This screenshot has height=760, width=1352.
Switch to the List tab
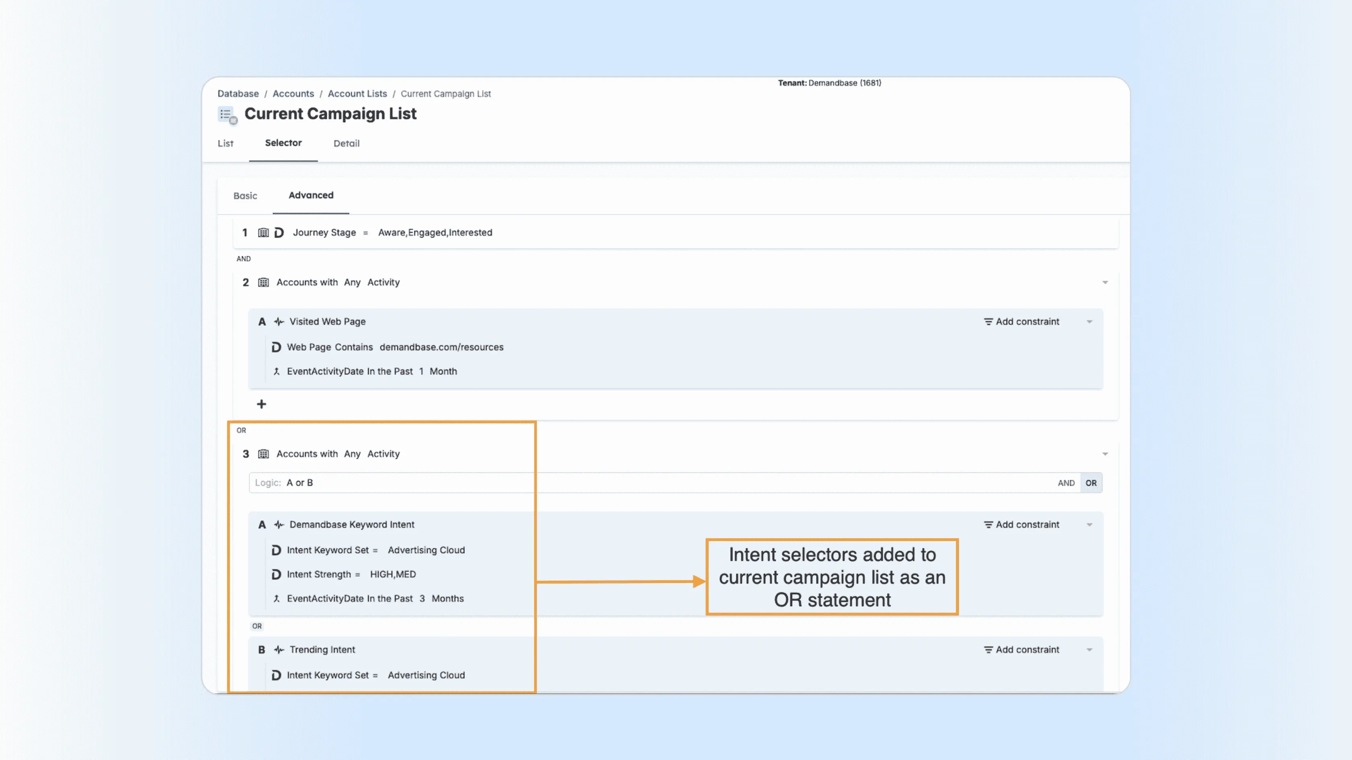point(226,143)
